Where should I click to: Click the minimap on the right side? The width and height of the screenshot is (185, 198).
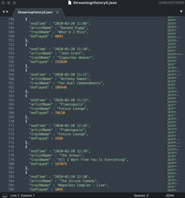click(x=176, y=104)
